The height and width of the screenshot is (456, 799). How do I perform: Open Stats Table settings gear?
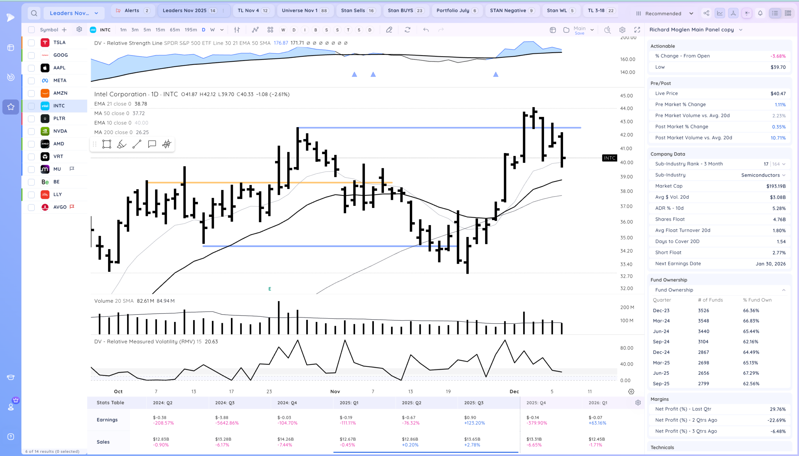click(x=638, y=403)
